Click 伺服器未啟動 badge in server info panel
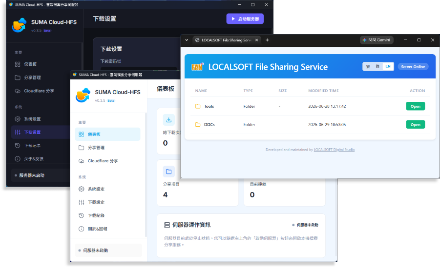440x268 pixels. pyautogui.click(x=305, y=225)
